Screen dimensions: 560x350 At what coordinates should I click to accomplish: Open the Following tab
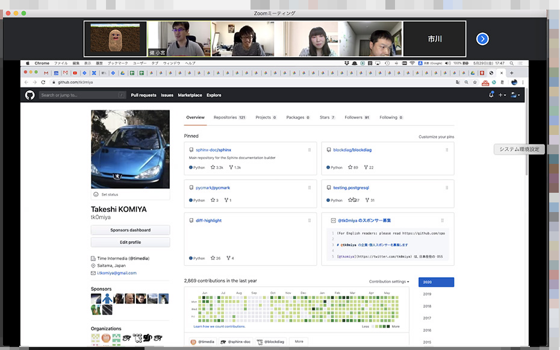(391, 117)
